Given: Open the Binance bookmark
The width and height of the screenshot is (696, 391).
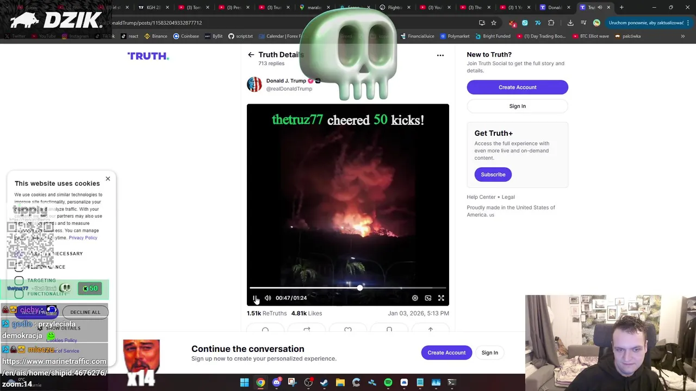Looking at the screenshot, I should click(156, 36).
